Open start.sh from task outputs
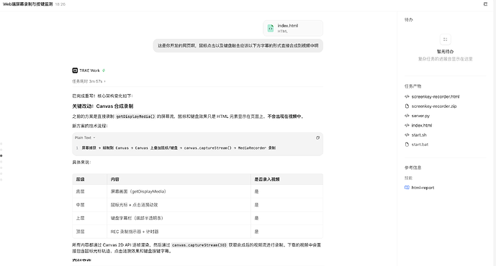Screen dimensions: 496x266 pos(419,135)
